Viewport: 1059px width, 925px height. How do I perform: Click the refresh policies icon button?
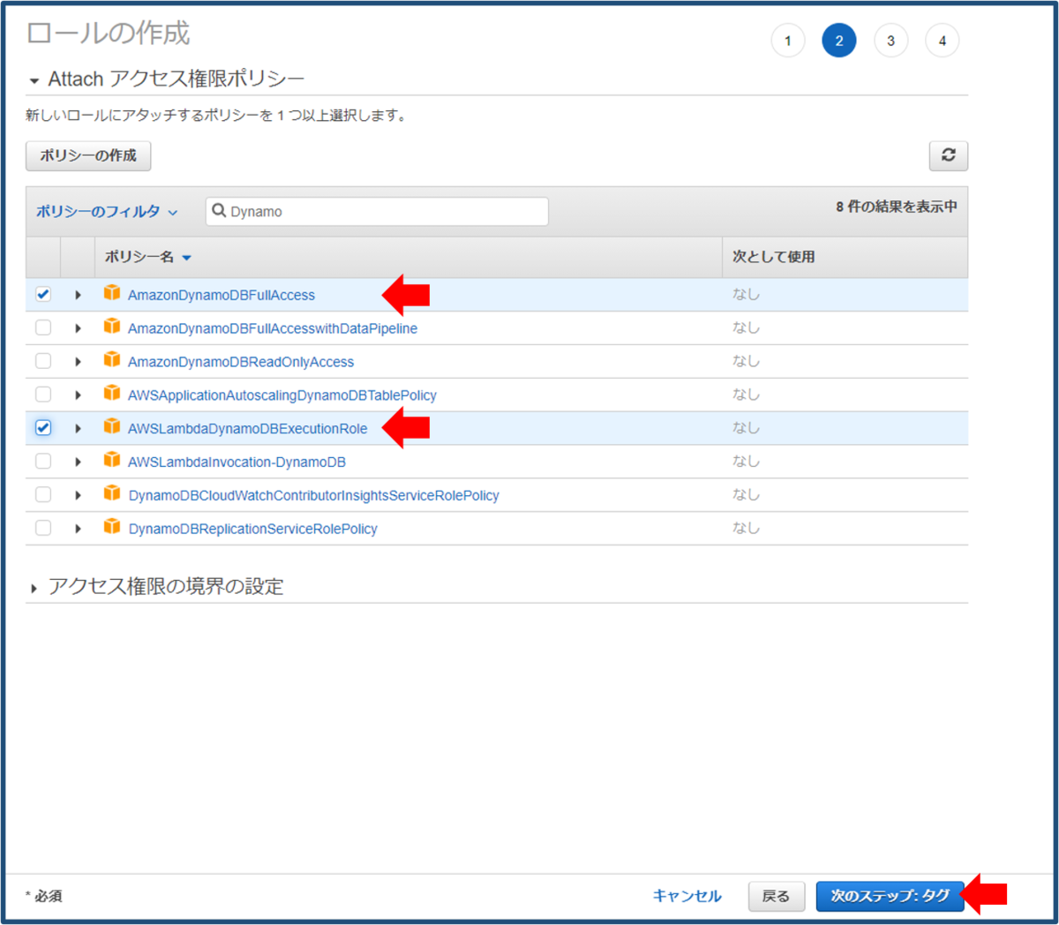(949, 155)
